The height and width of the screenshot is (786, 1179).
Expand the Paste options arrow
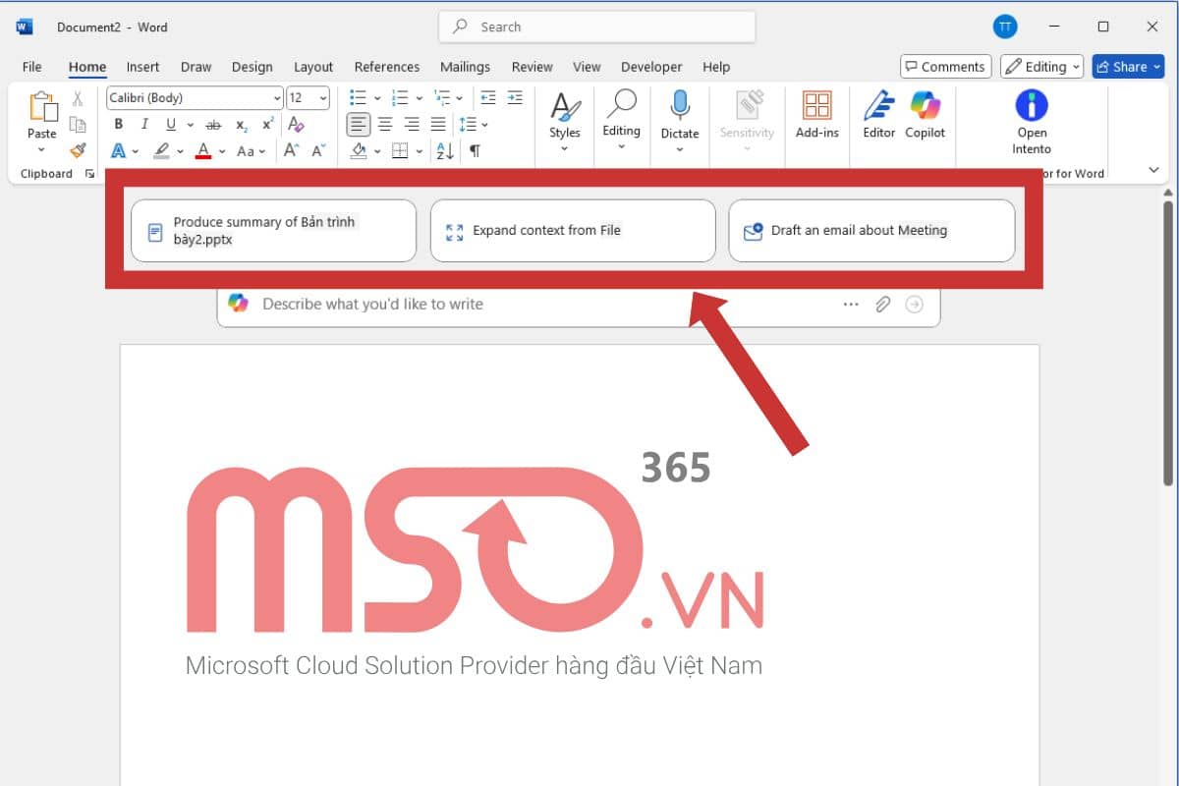(x=41, y=150)
